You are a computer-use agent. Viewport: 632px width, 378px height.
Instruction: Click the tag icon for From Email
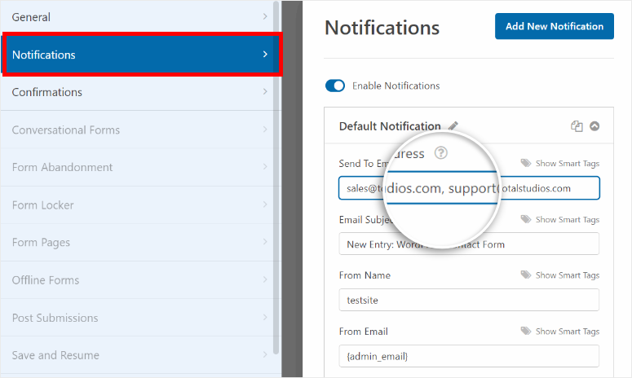[x=526, y=332]
